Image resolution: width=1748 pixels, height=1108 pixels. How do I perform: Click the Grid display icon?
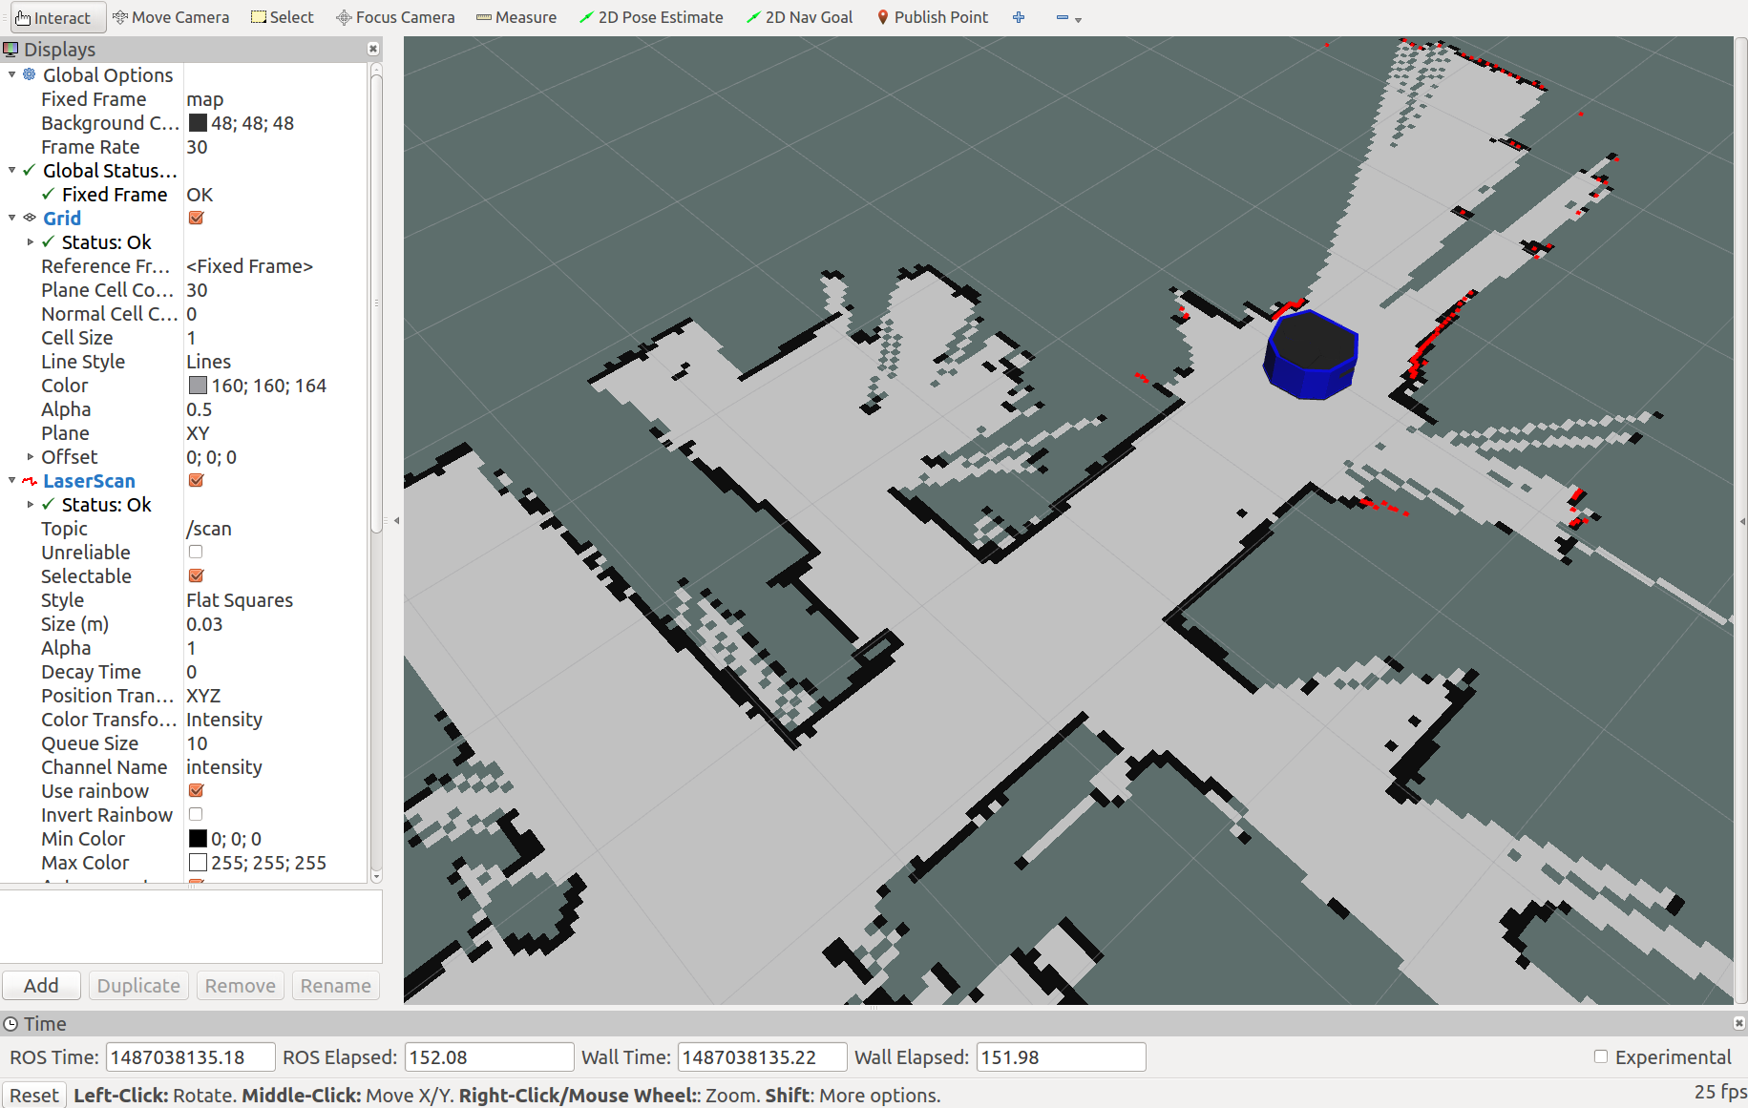click(30, 218)
